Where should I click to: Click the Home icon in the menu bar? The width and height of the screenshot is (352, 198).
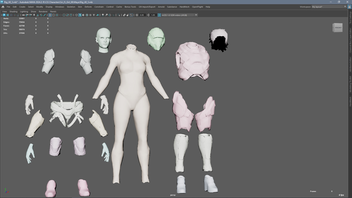tap(3, 7)
